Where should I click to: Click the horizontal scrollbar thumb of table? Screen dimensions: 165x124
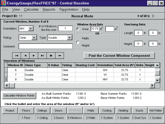point(12,86)
